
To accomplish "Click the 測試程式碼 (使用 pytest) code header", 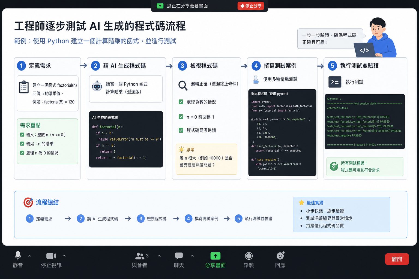I will click(x=270, y=94).
